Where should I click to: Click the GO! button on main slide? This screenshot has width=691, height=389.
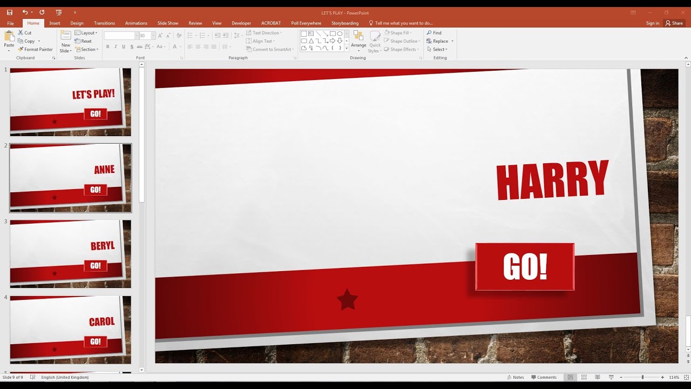(x=525, y=266)
